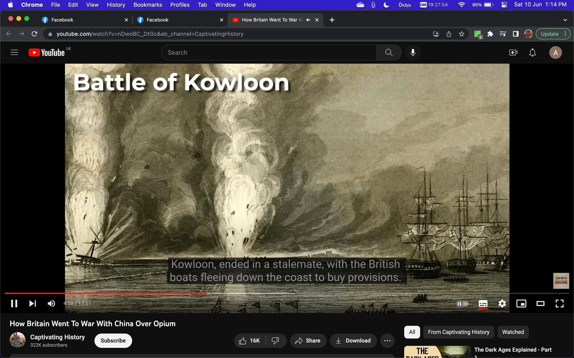The image size is (574, 358).
Task: Open the Profiles menu
Action: 180,5
